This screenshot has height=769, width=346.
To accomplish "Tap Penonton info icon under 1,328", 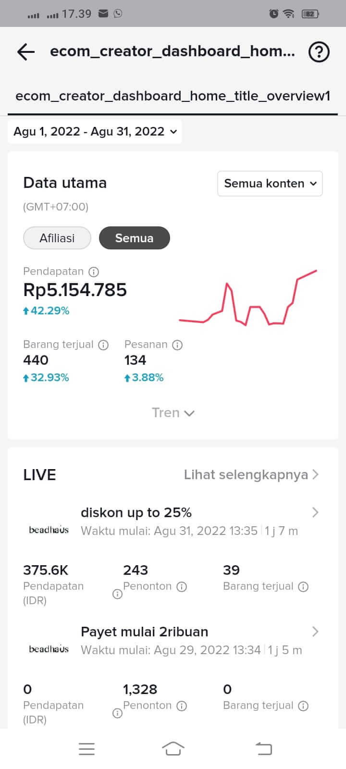I will click(182, 706).
